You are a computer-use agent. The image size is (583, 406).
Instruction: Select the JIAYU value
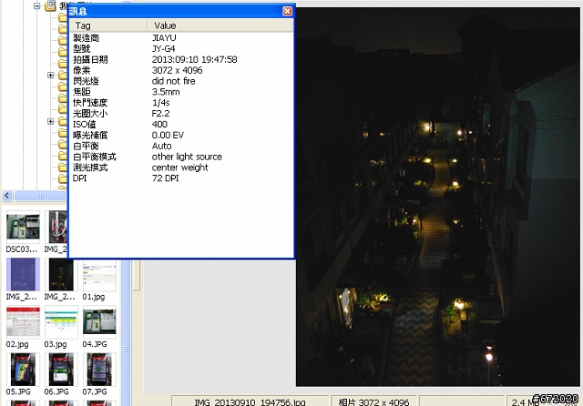[164, 38]
